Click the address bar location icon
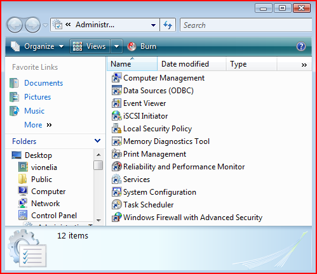The width and height of the screenshot is (317, 274). coord(57,25)
